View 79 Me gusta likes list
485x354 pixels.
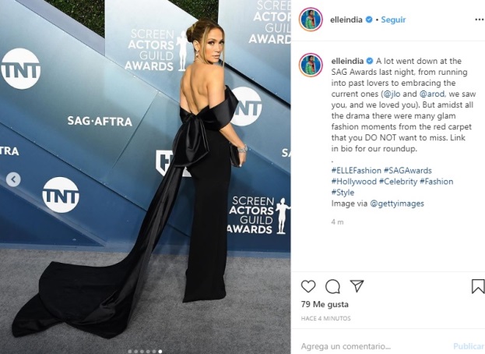[x=325, y=304]
